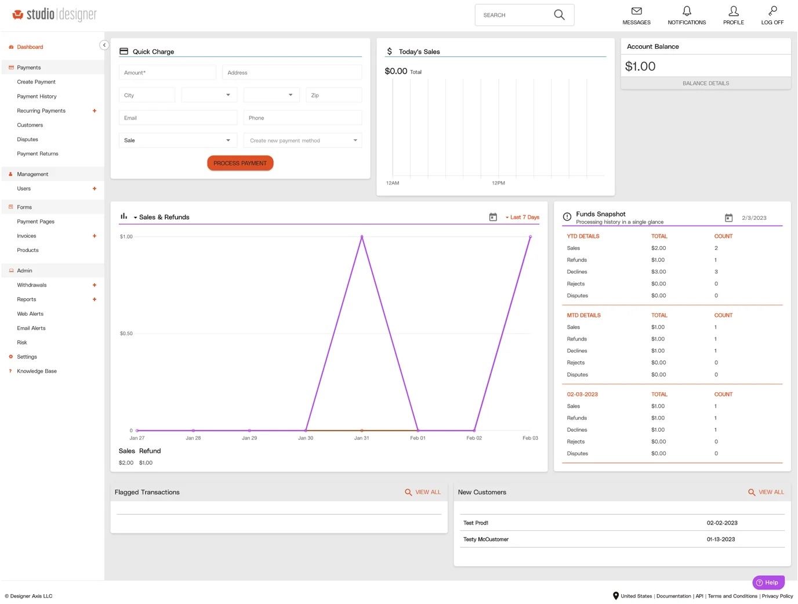The height and width of the screenshot is (604, 798).
Task: Click the Knowledge Base question mark icon
Action: pos(9,371)
